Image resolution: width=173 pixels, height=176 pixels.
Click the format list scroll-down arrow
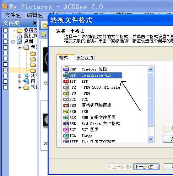[151, 139]
